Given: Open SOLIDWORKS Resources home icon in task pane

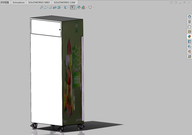Looking at the screenshot, I should pyautogui.click(x=189, y=17).
